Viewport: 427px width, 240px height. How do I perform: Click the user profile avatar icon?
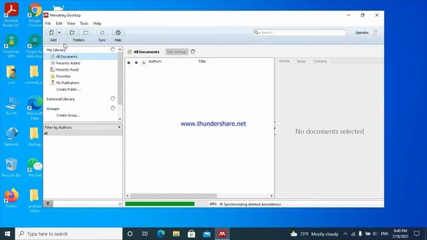[x=376, y=33]
